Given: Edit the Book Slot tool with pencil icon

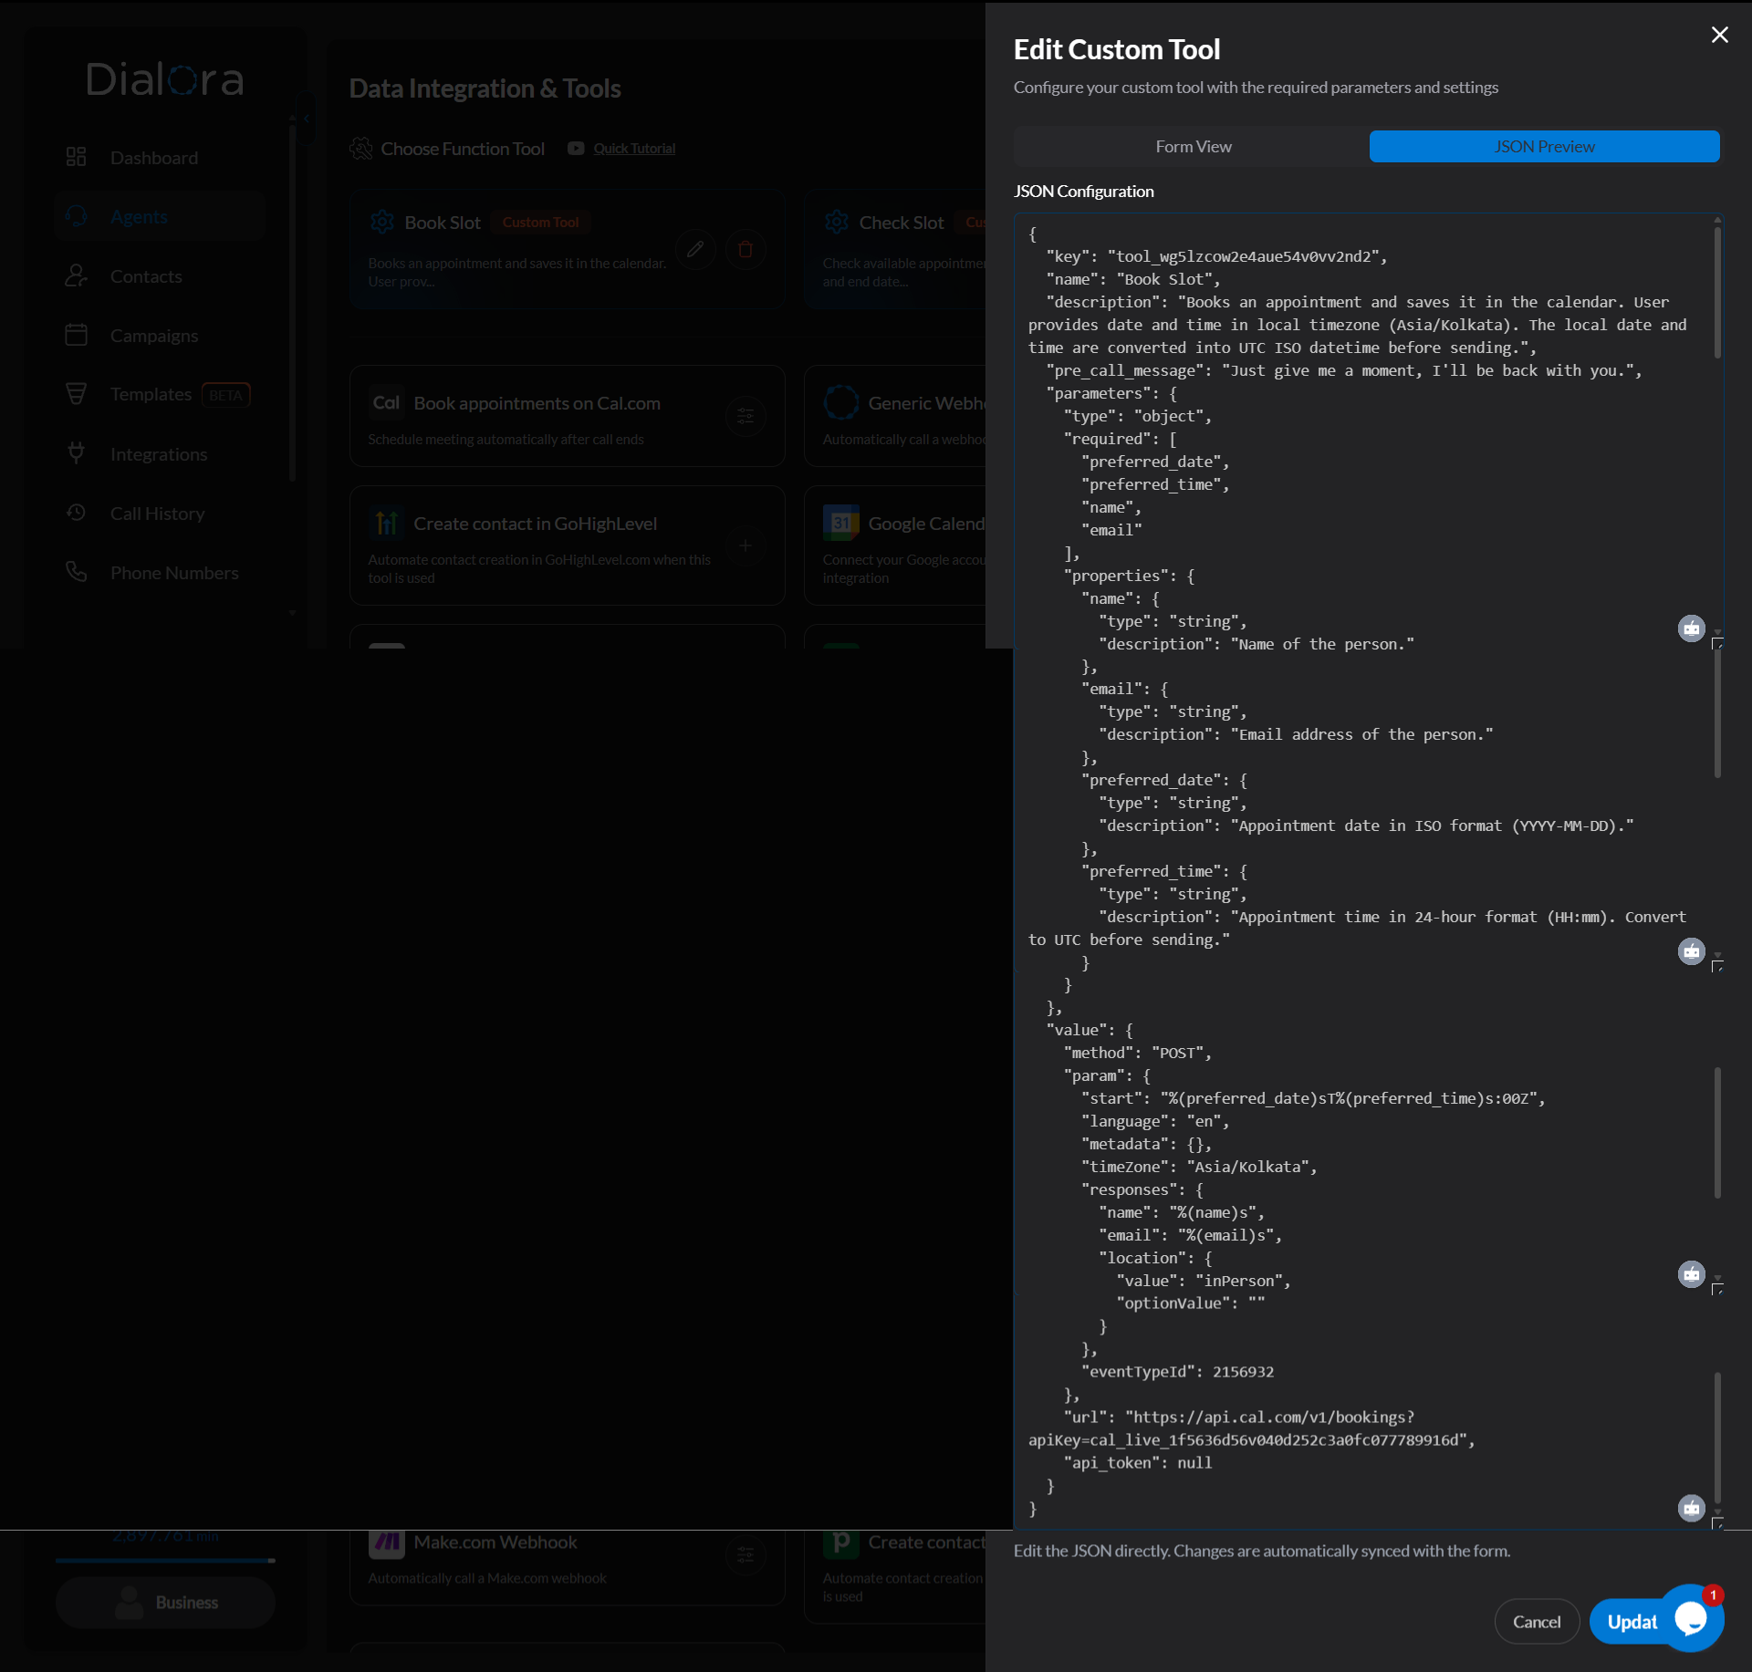Looking at the screenshot, I should pyautogui.click(x=695, y=249).
